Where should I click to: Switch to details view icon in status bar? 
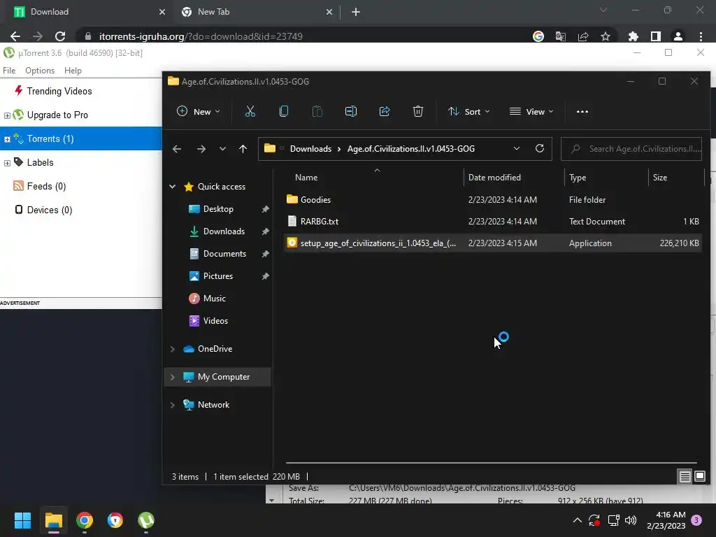tap(685, 477)
